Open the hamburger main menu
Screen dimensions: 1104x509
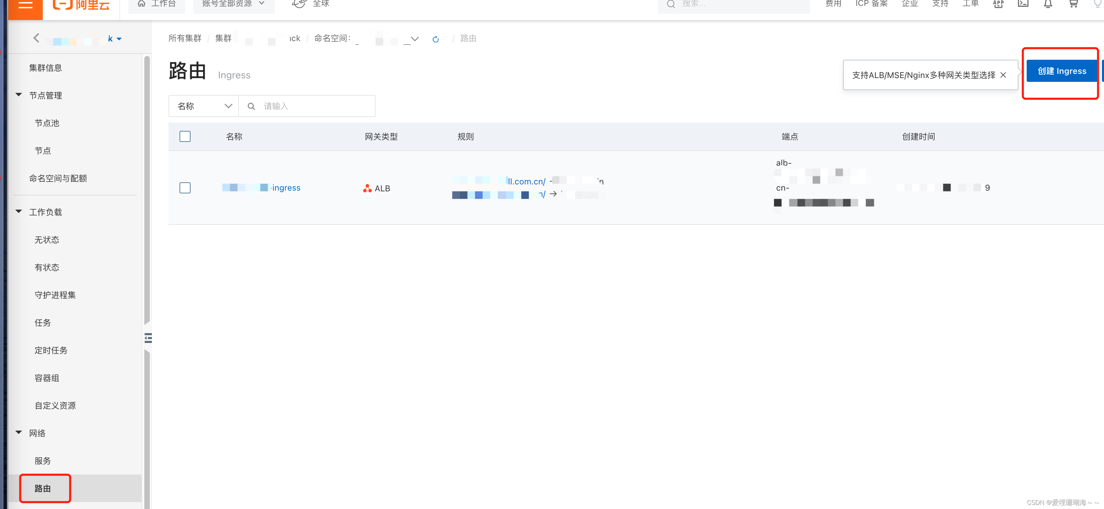point(25,6)
